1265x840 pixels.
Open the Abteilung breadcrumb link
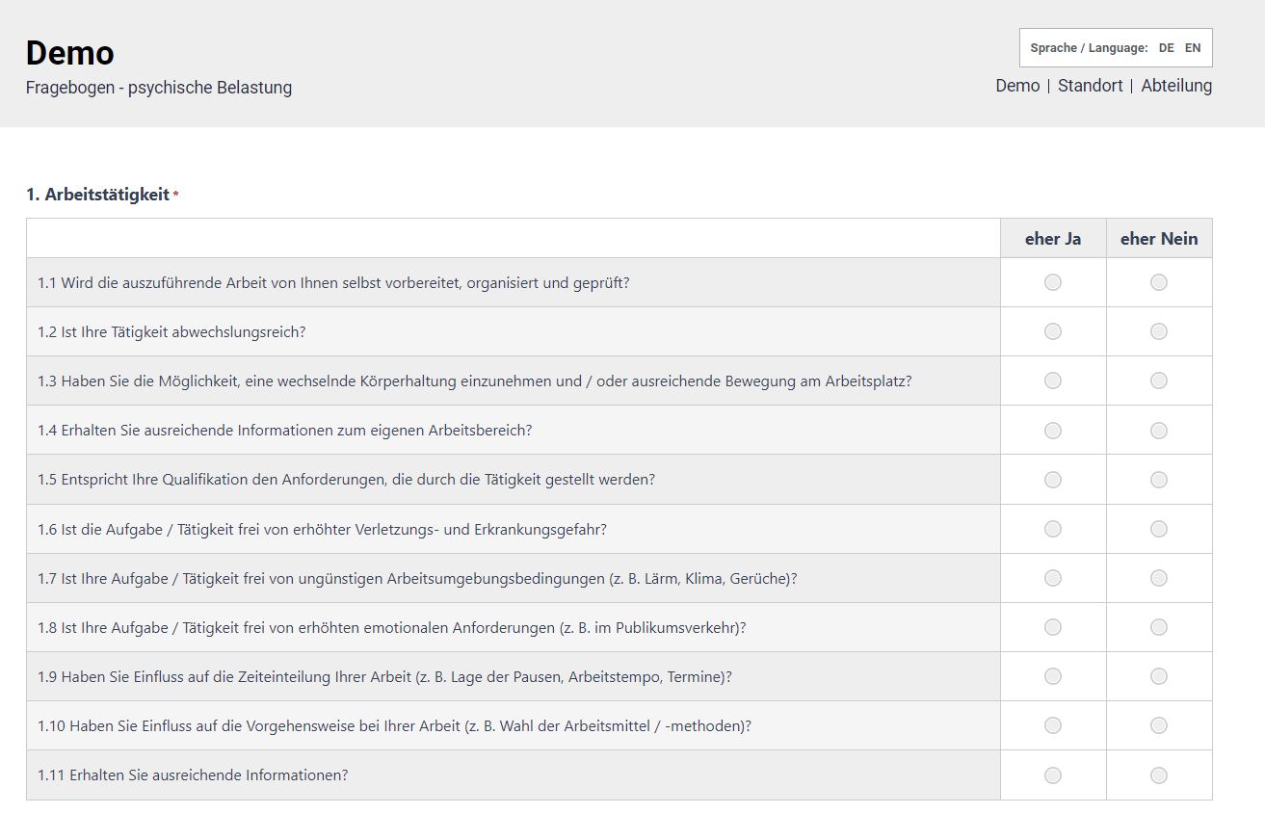1176,86
